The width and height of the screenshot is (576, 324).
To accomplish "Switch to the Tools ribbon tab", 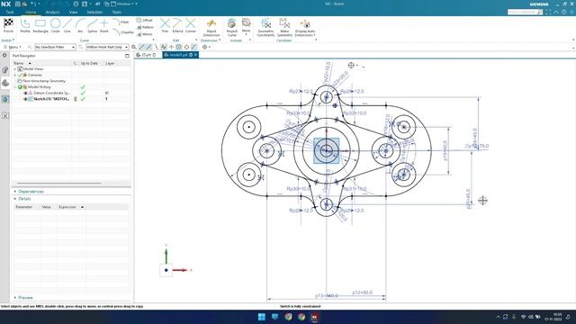I will pyautogui.click(x=117, y=12).
